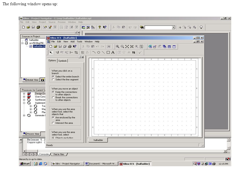This screenshot has height=187, width=250.
Task: Collapse the xcv50-6bg256 device node
Action: pyautogui.click(x=22, y=43)
